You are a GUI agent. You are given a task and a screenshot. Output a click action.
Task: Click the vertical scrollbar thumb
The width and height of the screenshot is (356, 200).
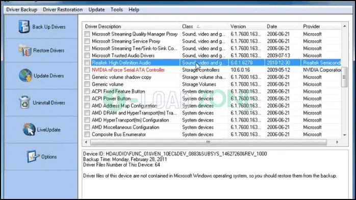coord(345,77)
